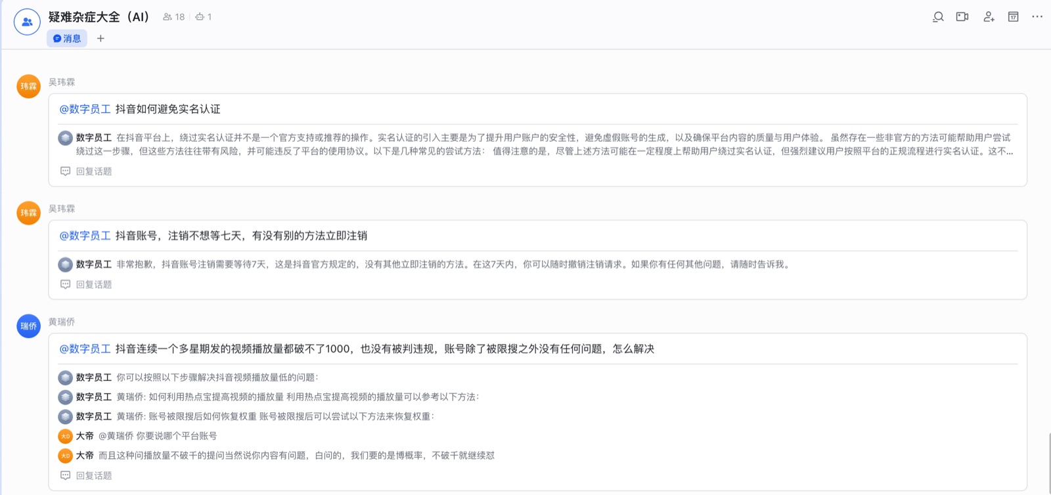Viewport: 1051px width, 495px height.
Task: Add a new tab with plus icon
Action: coord(101,39)
